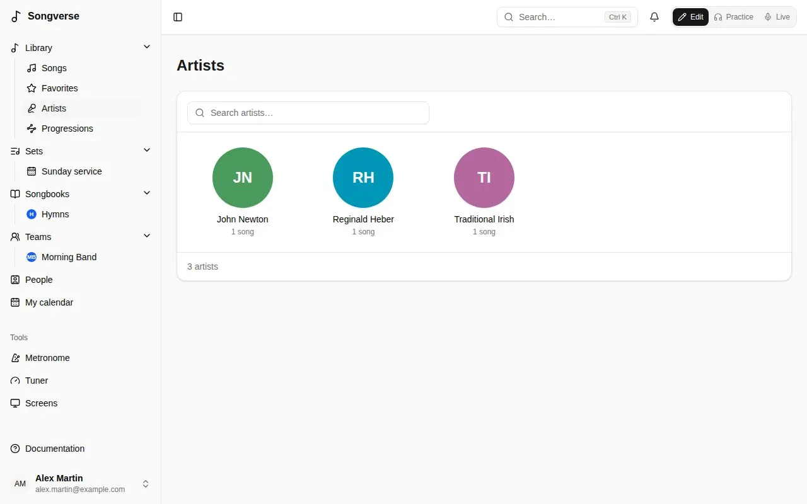Image resolution: width=807 pixels, height=504 pixels.
Task: Open Documentation help link
Action: (x=81, y=449)
